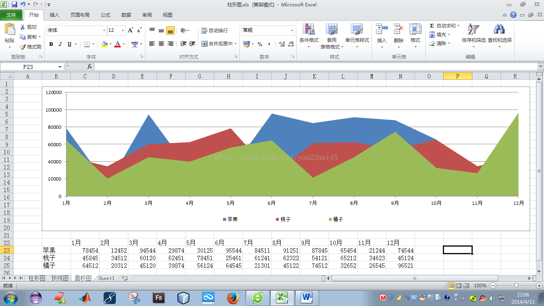Switch to Formulas (公式) tab

106,15
